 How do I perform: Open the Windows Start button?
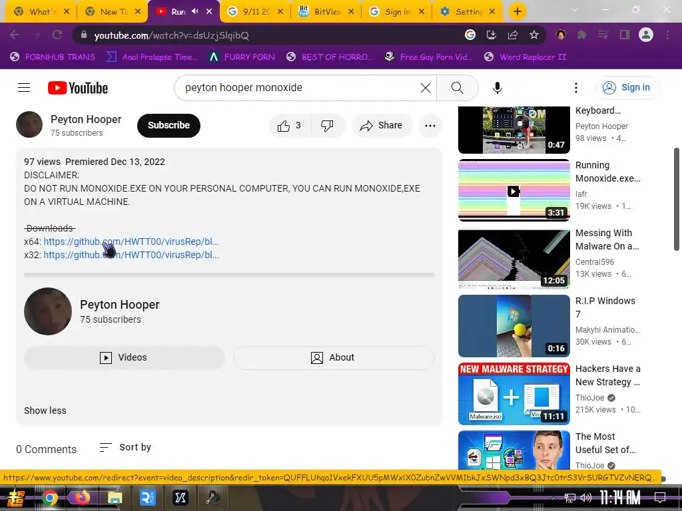16,498
